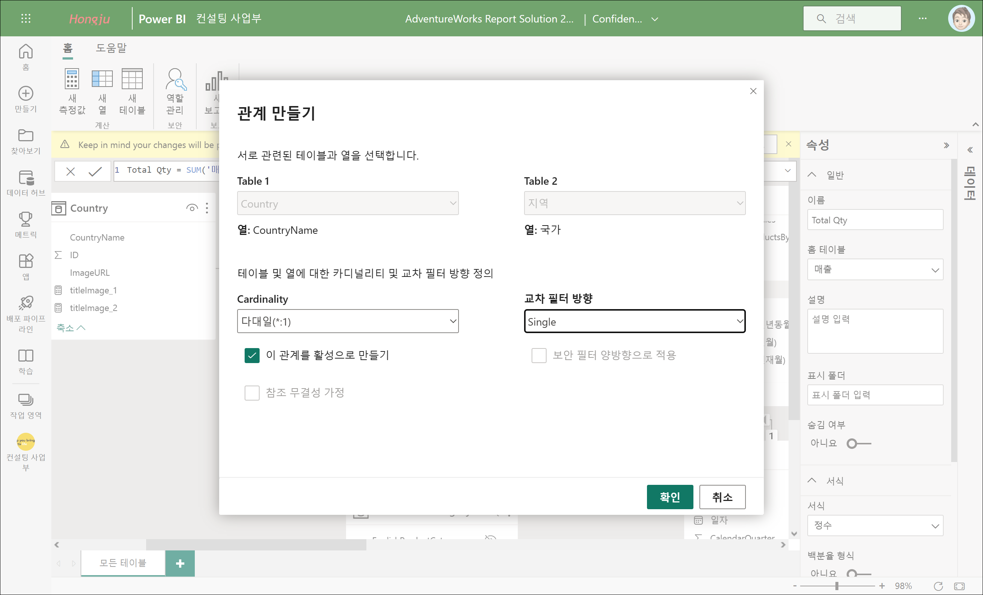Click the New Measure (새 측정값) icon

[72, 79]
